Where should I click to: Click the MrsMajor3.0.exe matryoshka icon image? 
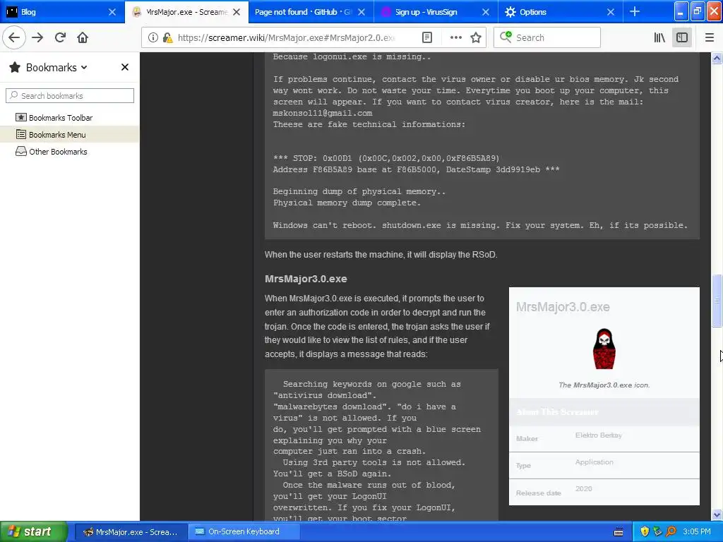click(604, 349)
